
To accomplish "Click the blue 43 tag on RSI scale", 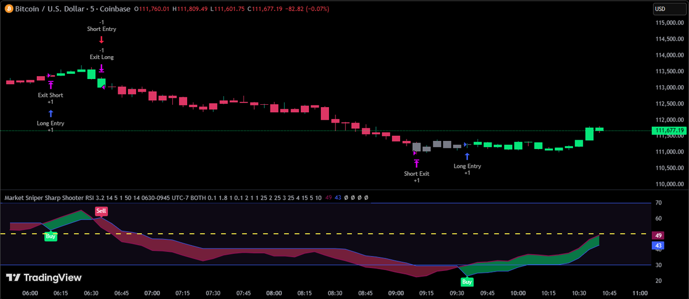I will click(x=659, y=246).
